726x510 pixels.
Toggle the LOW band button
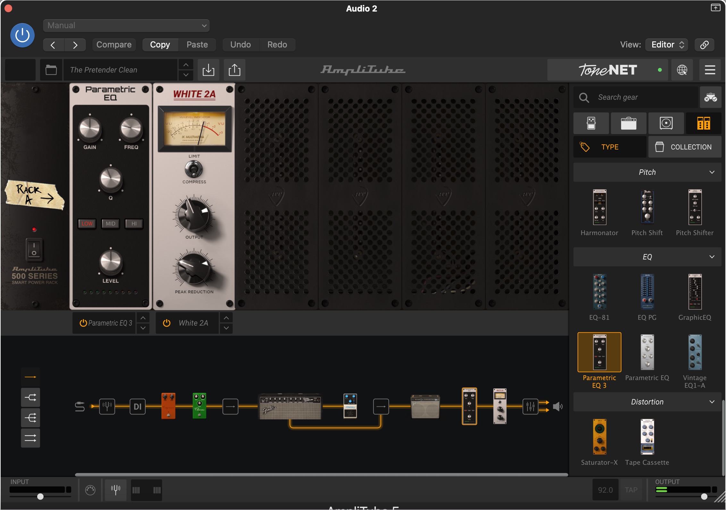click(x=87, y=224)
